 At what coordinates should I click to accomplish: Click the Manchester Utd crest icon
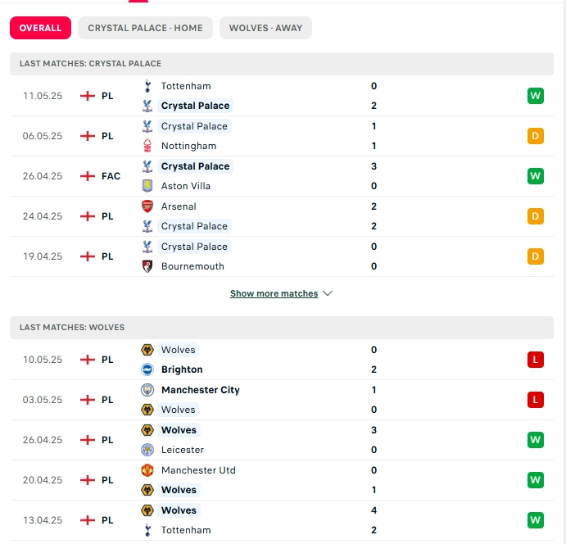[x=147, y=470]
